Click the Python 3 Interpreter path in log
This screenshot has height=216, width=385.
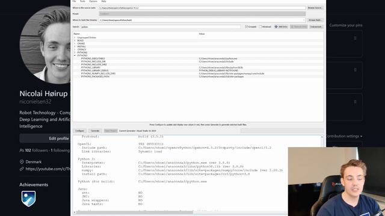pos(184,163)
